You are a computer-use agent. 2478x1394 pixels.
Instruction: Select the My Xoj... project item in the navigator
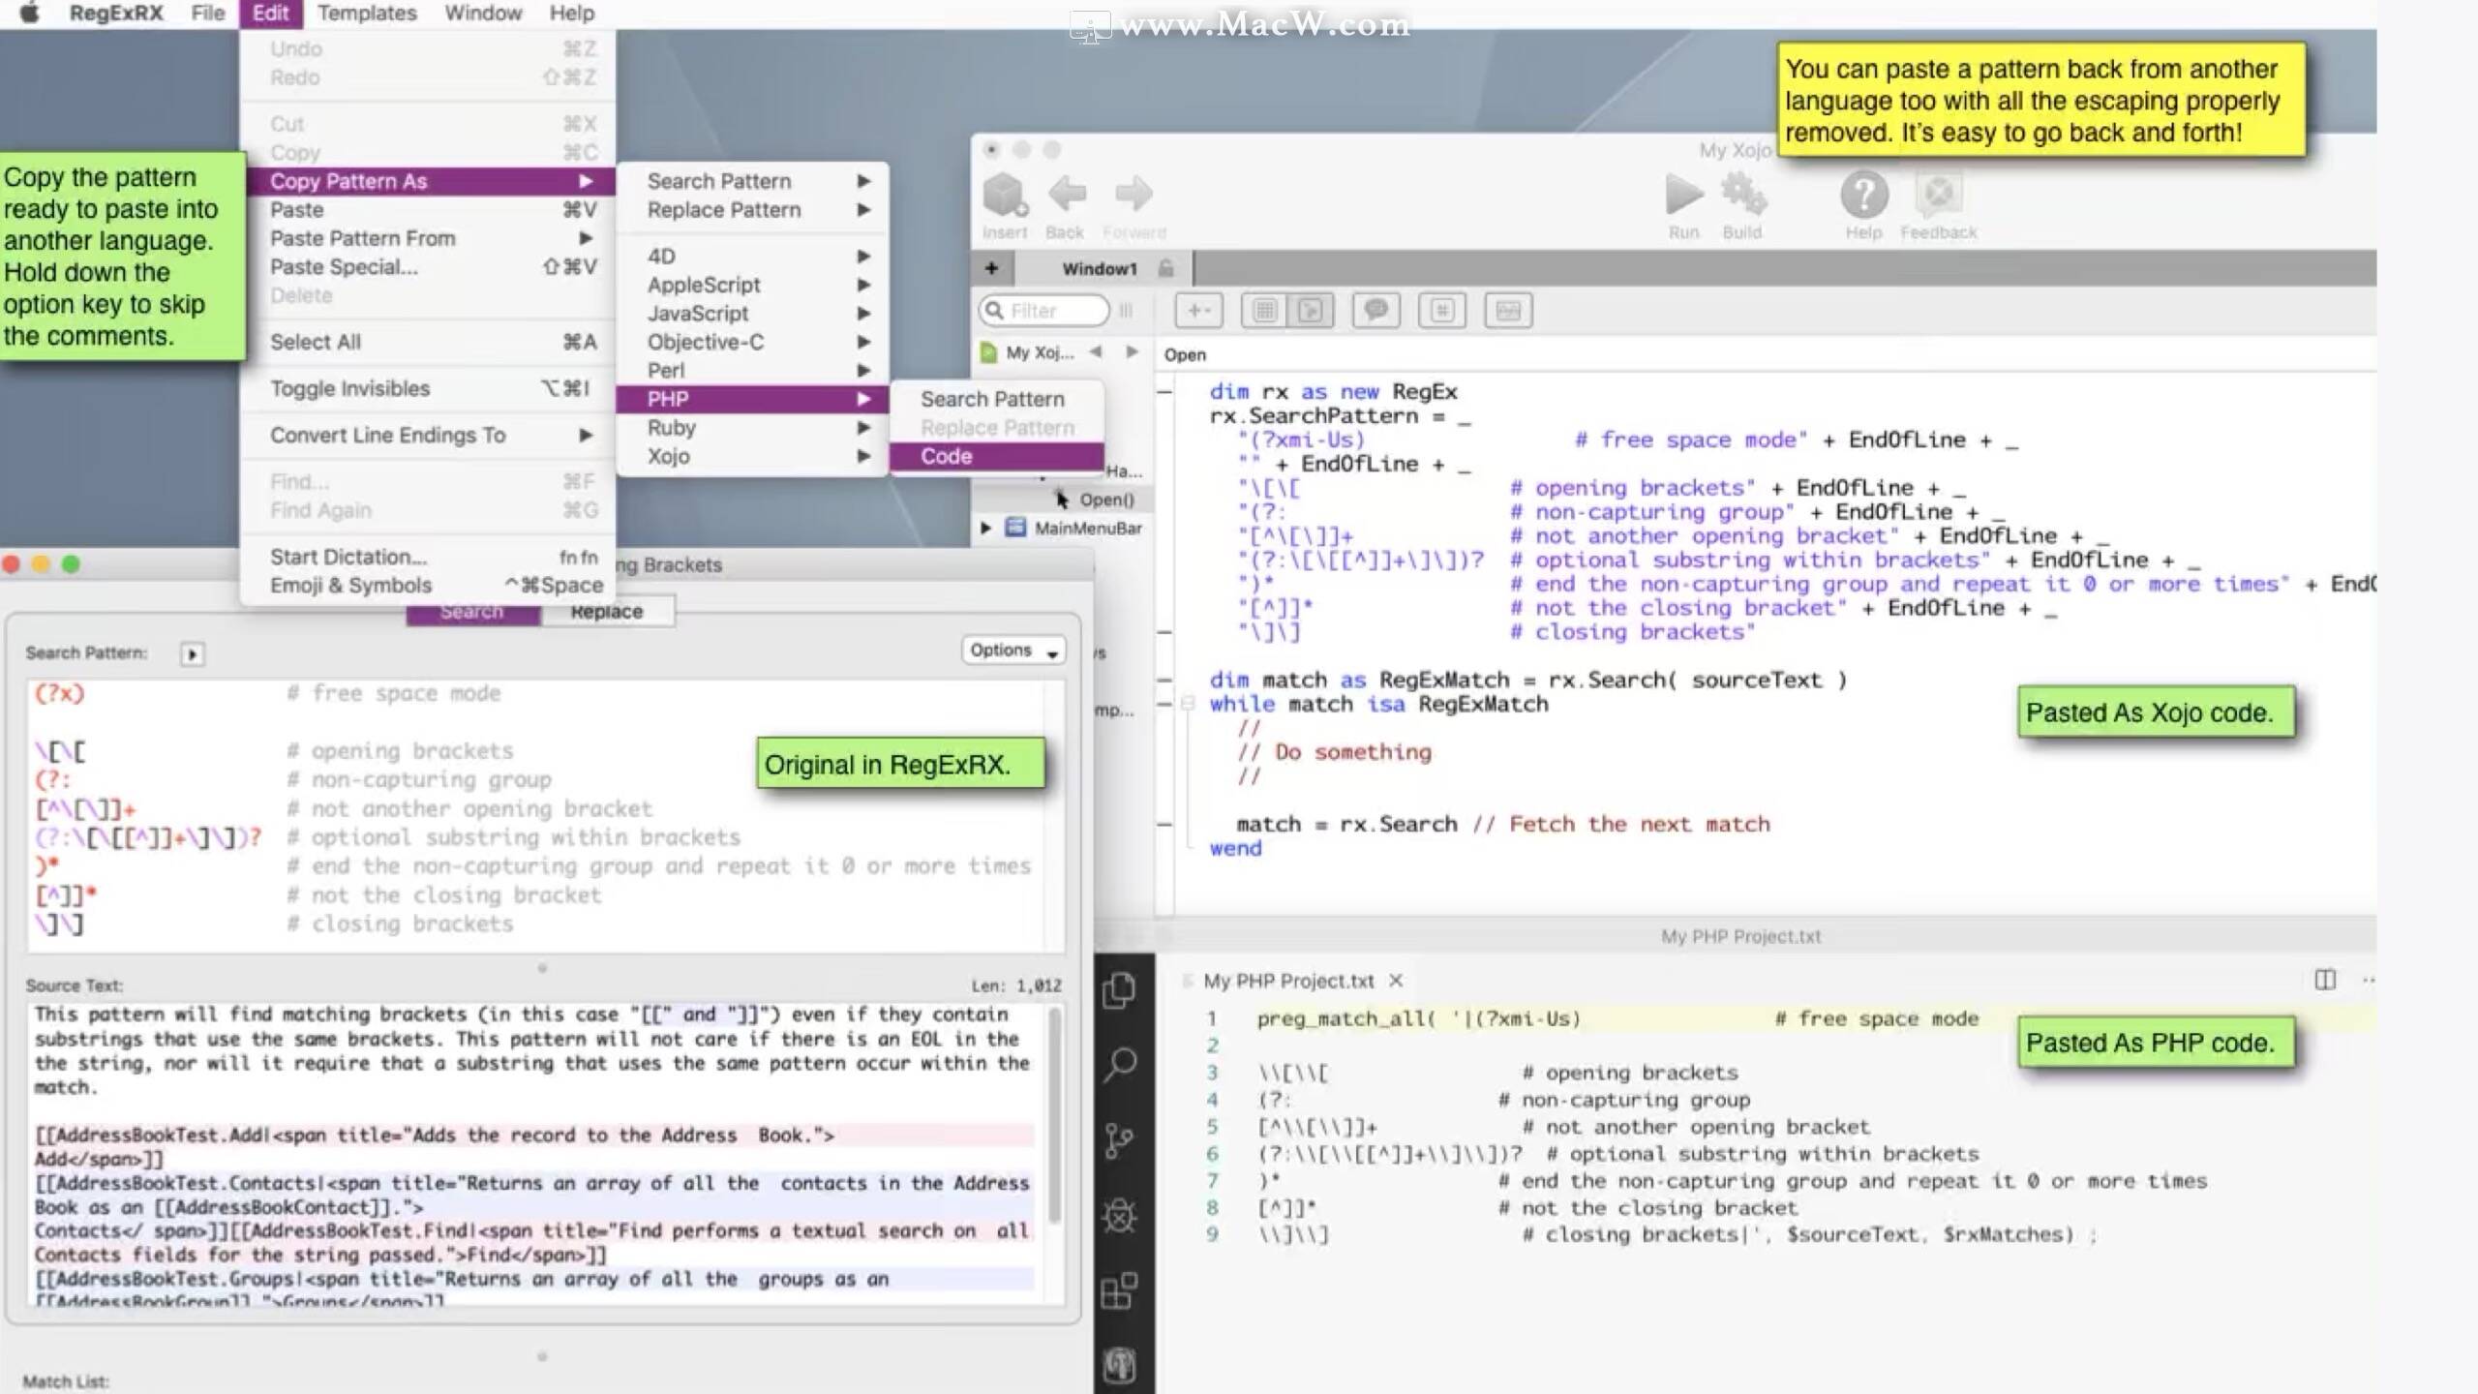tap(1028, 352)
